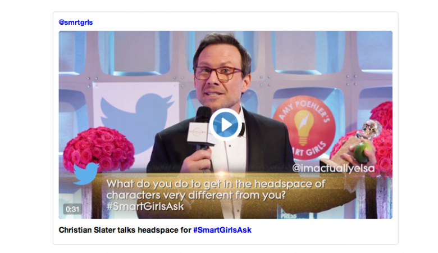Viewport: 438px width, 253px height.
Task: Click the speaker's red-framed glasses
Action: tap(218, 74)
